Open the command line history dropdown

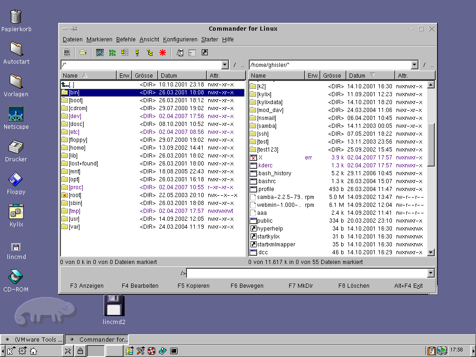coord(431,273)
